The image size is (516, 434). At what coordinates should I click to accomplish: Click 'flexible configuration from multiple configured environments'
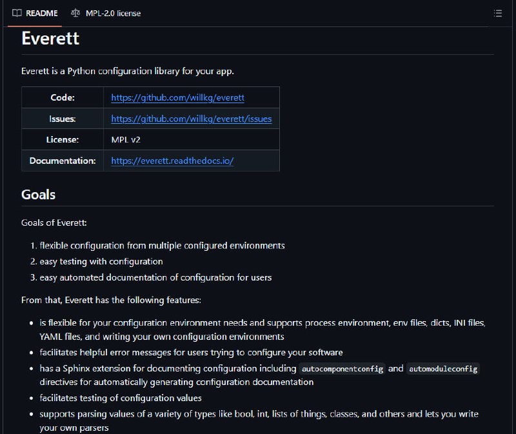pos(163,246)
